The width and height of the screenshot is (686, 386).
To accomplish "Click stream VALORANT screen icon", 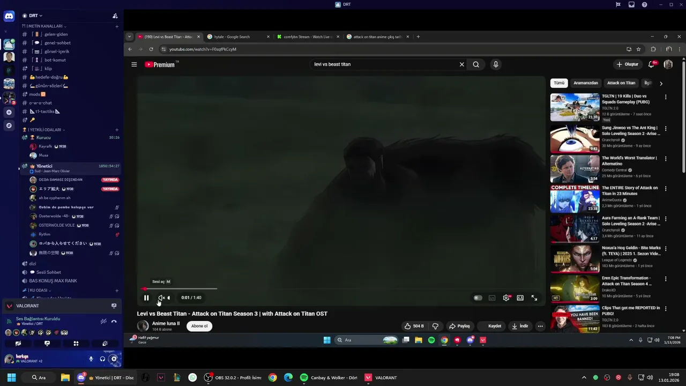I will [114, 306].
